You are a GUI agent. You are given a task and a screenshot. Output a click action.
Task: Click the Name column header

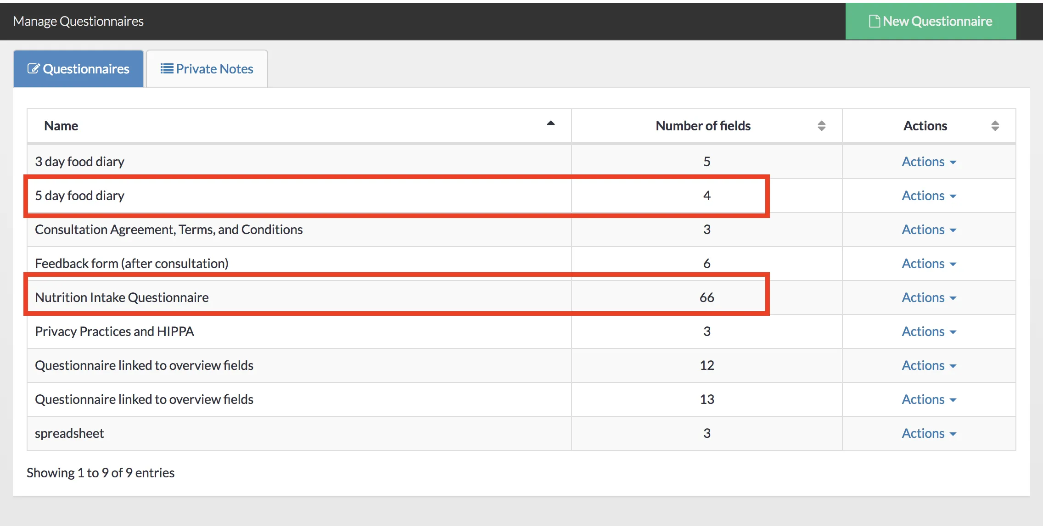tap(61, 126)
